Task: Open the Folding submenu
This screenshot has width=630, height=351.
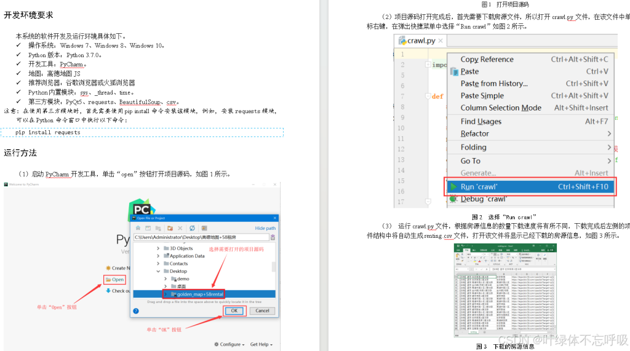Action: [530, 148]
